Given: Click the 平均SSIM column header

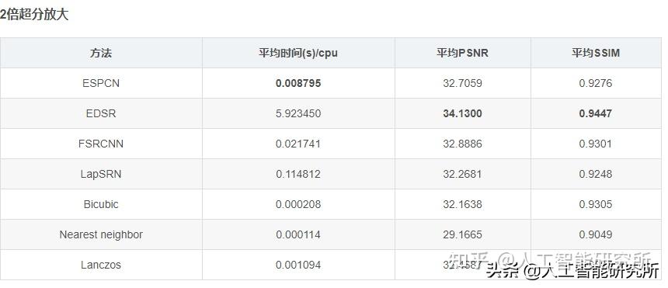Looking at the screenshot, I should click(x=596, y=54).
